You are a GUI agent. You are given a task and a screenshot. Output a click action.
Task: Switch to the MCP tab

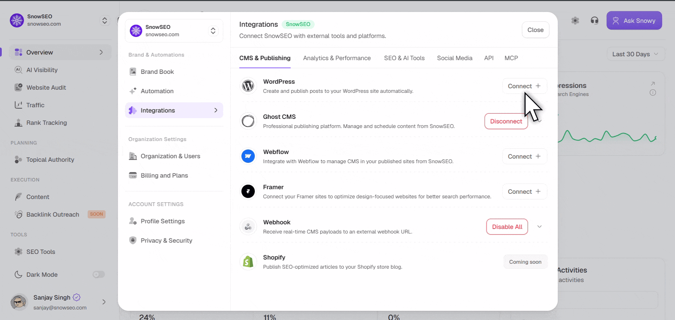tap(511, 58)
